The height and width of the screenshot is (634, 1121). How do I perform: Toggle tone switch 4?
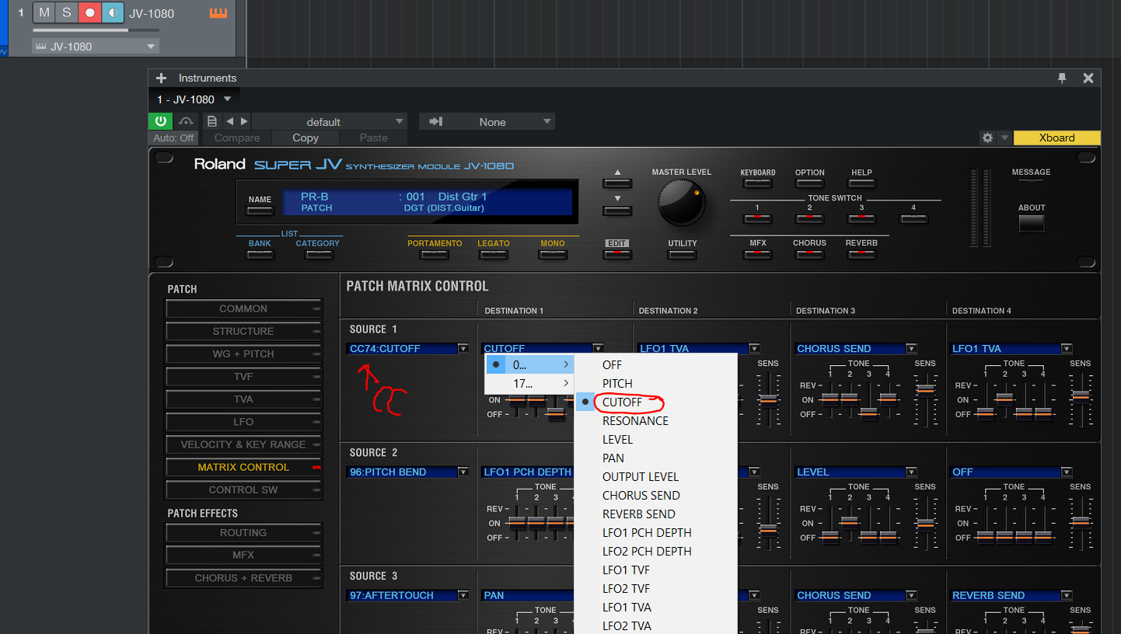(913, 218)
